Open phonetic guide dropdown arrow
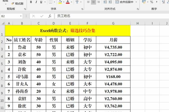169x112 pixels. [x=81, y=2]
